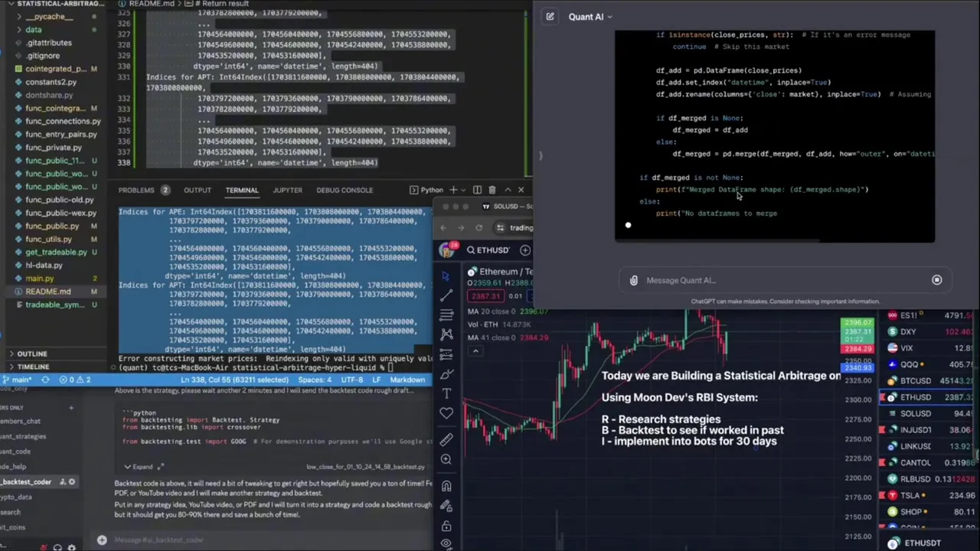This screenshot has height=551, width=980.
Task: Click the new chat pencil icon in Quant AI
Action: tap(550, 17)
